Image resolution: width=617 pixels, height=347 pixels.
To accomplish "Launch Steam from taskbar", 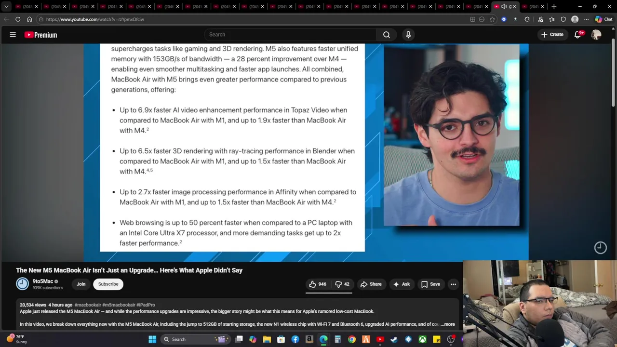I will (x=394, y=339).
